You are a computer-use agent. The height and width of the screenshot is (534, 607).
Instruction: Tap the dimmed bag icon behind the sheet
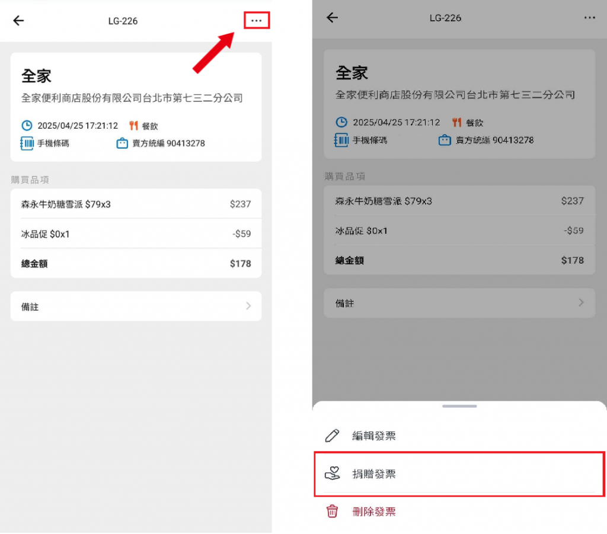click(445, 140)
